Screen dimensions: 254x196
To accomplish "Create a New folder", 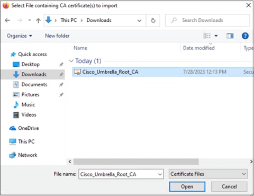I will pyautogui.click(x=57, y=36).
